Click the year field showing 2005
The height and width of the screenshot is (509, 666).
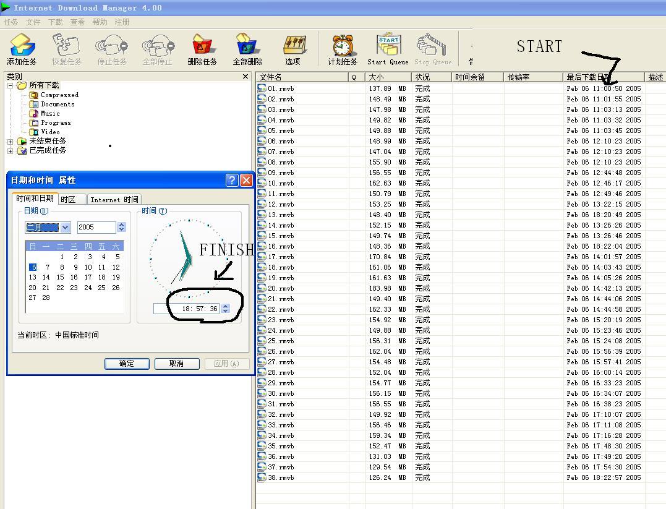(x=96, y=228)
